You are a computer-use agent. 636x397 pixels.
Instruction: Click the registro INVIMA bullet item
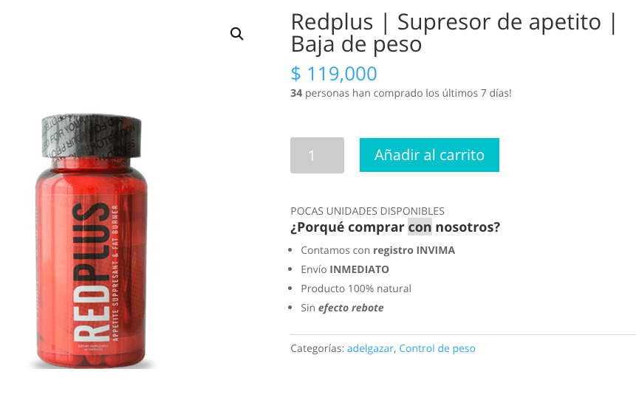378,250
